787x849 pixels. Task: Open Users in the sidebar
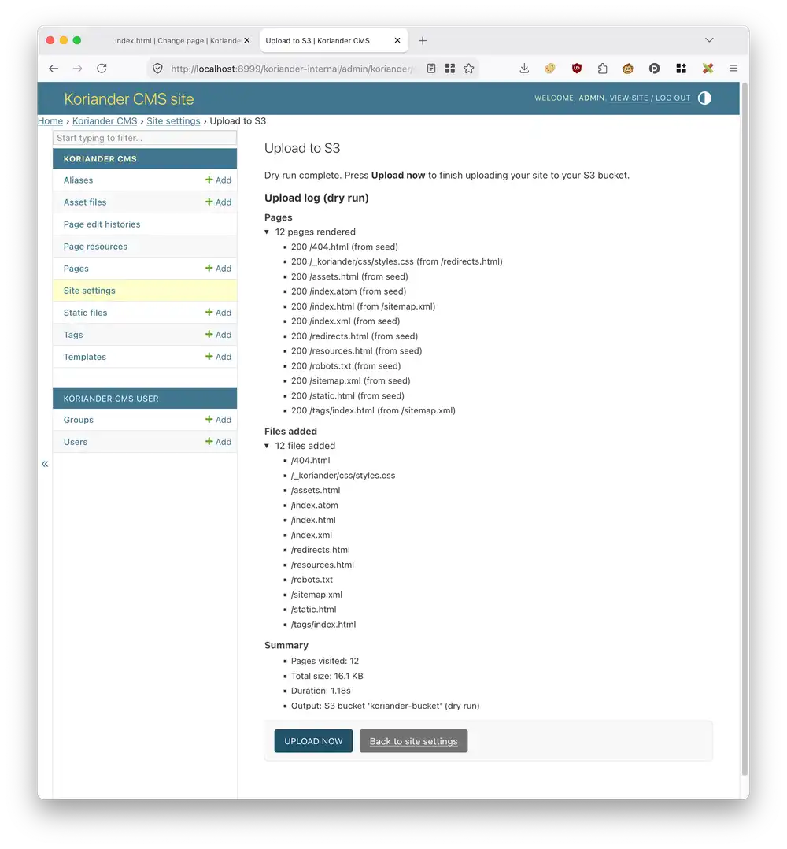(76, 443)
